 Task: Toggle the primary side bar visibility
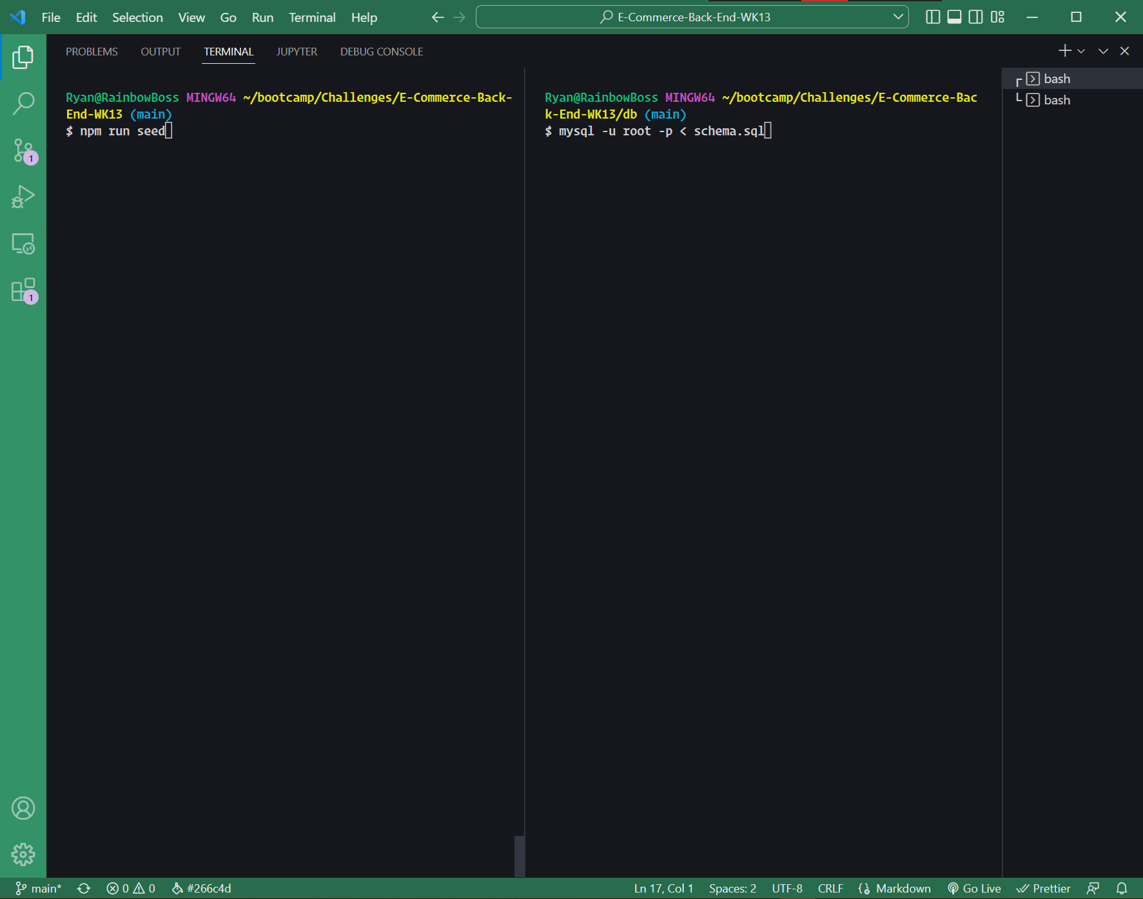933,17
